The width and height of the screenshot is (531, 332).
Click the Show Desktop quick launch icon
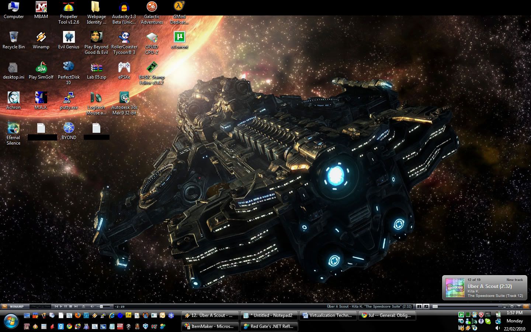tap(27, 315)
